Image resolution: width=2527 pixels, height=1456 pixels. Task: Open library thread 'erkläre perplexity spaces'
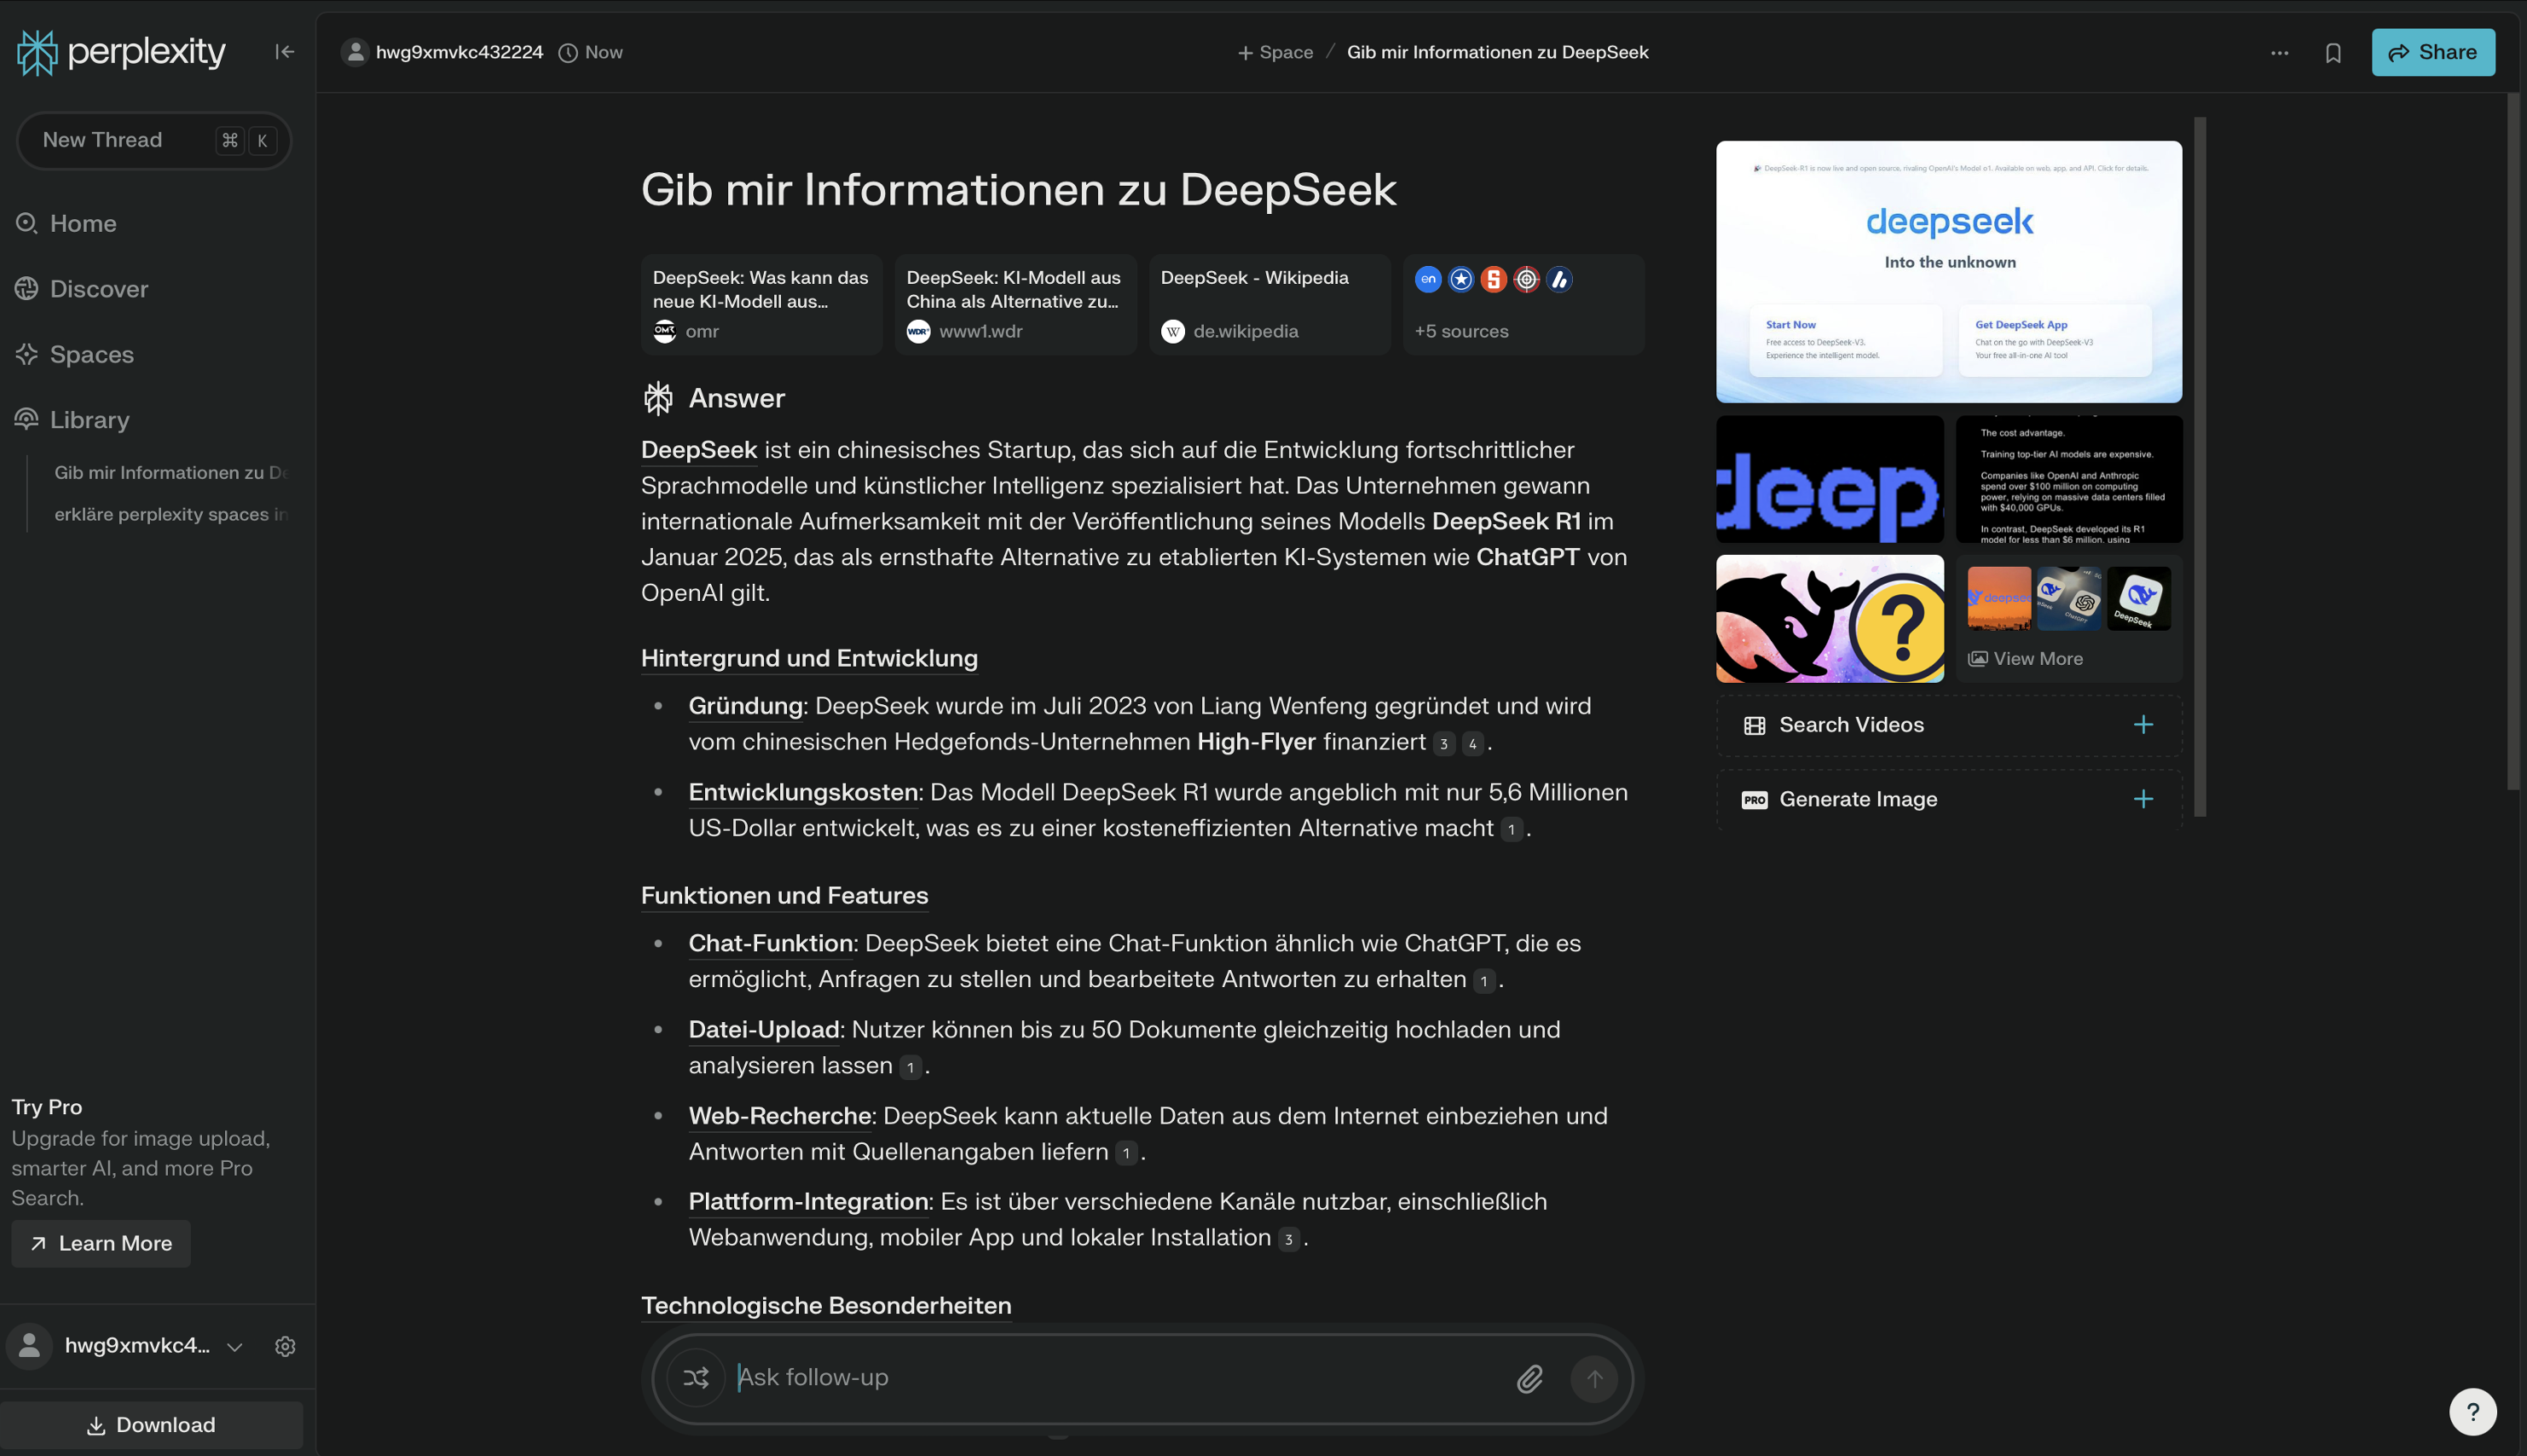(x=171, y=514)
